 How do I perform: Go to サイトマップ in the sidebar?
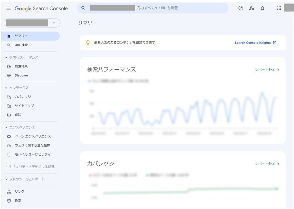pyautogui.click(x=24, y=106)
